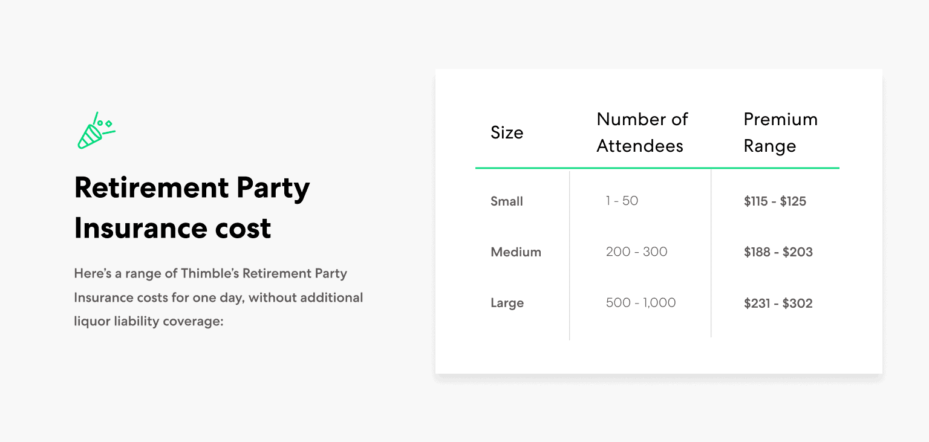The height and width of the screenshot is (442, 929).
Task: Select the Premium Range column header
Action: coord(780,132)
